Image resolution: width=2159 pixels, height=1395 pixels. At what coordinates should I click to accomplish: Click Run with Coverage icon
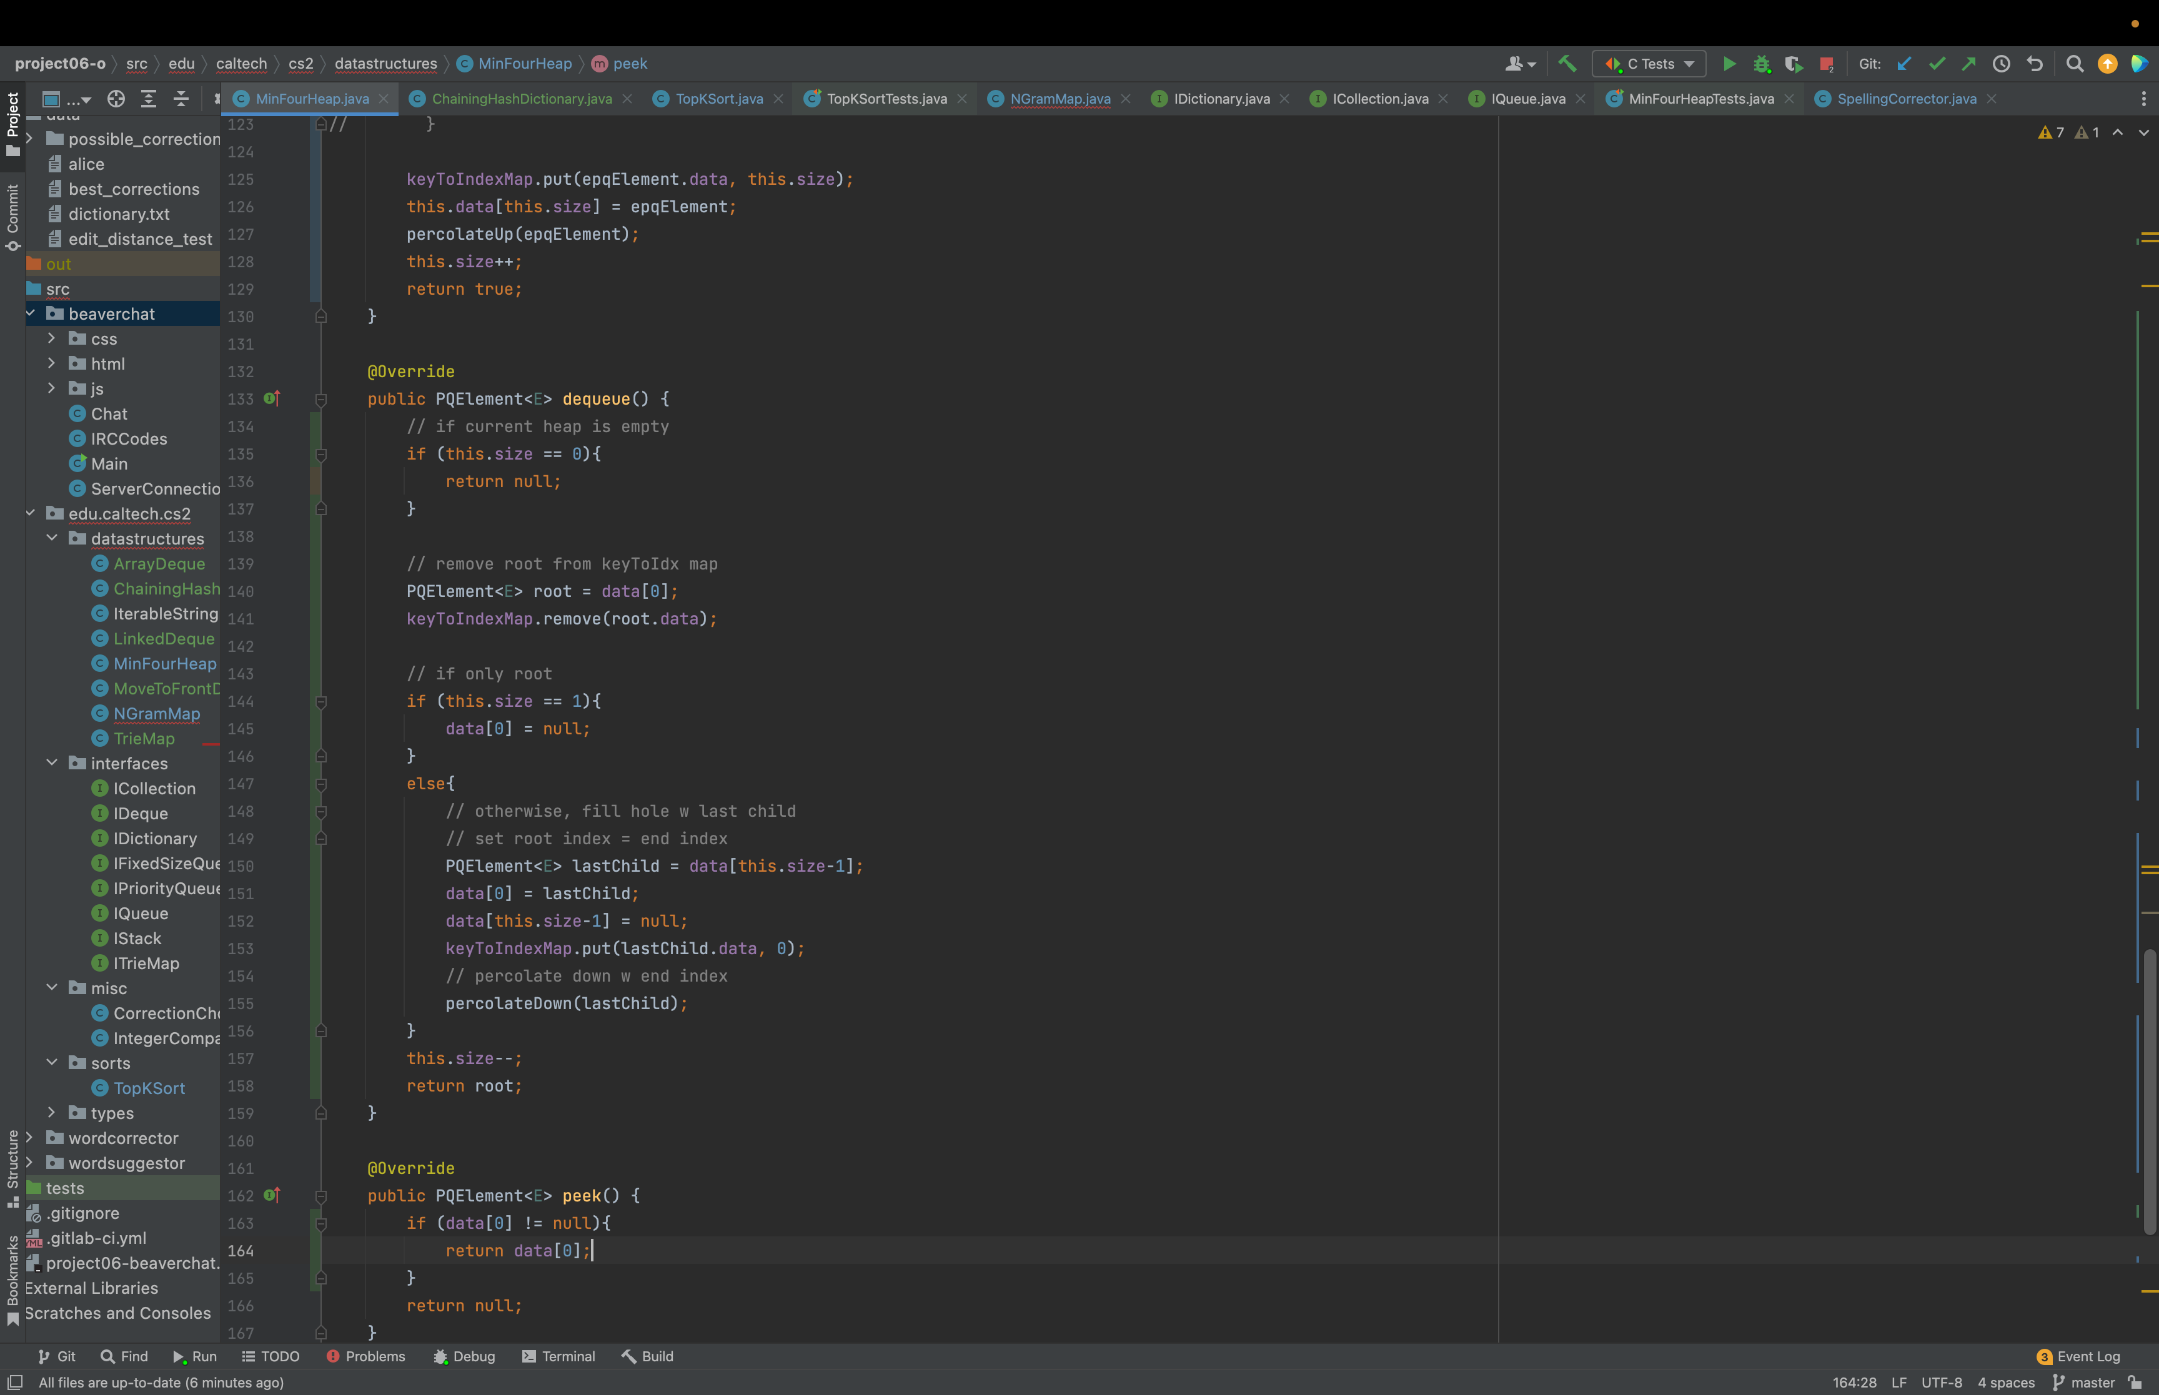[x=1793, y=64]
